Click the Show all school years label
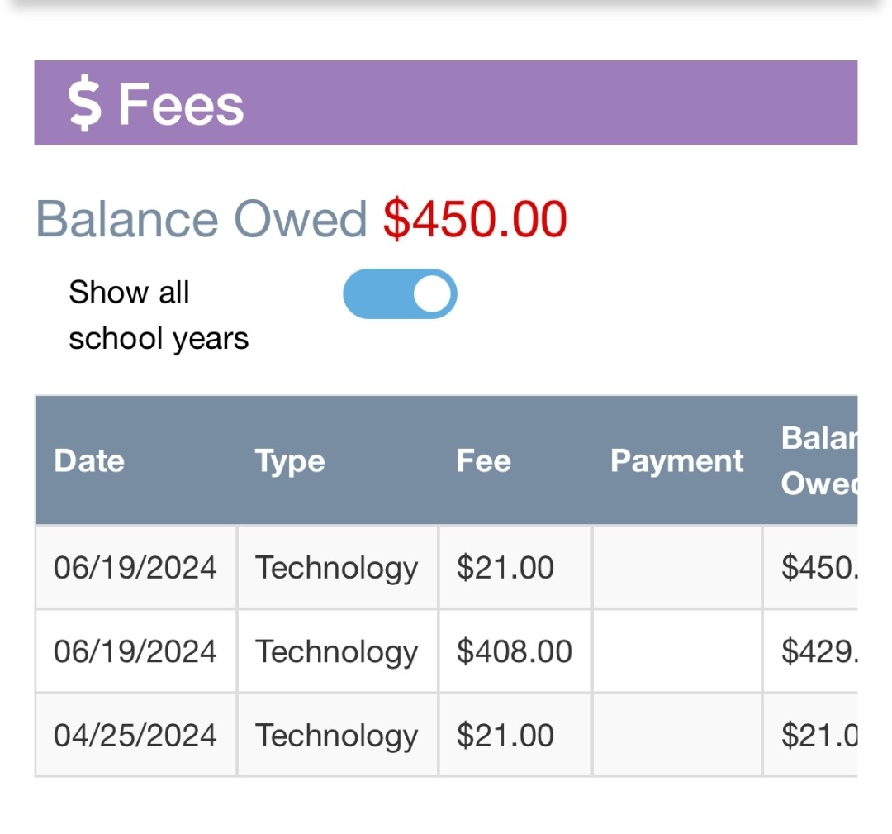This screenshot has width=892, height=834. [158, 315]
